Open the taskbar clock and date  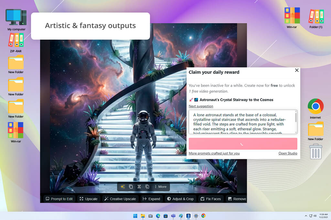(323, 216)
